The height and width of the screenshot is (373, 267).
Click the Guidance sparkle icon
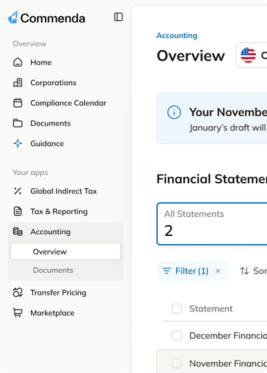[x=18, y=144]
